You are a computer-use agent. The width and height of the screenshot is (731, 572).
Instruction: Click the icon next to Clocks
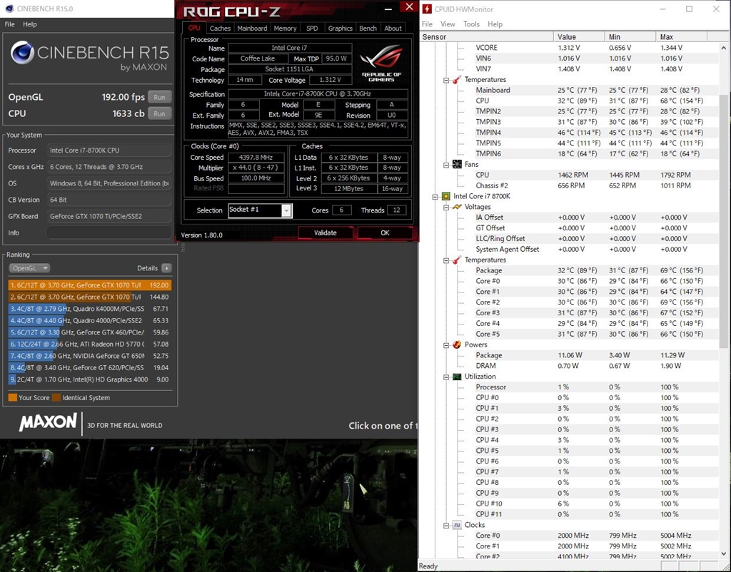(456, 525)
